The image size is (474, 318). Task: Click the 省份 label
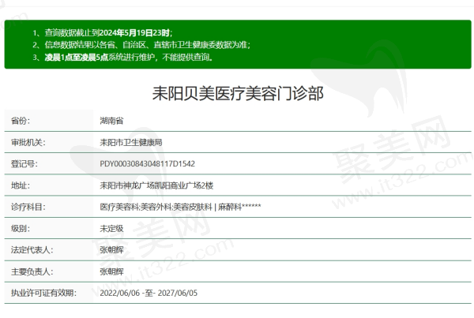coord(21,121)
